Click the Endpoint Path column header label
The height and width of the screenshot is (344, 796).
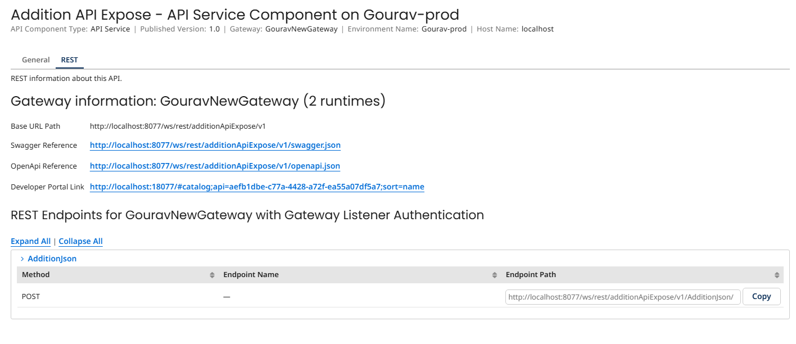click(531, 275)
